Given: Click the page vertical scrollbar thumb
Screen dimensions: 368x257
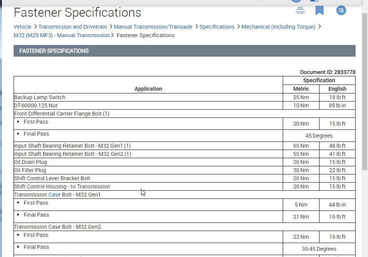Looking at the screenshot, I should point(365,91).
